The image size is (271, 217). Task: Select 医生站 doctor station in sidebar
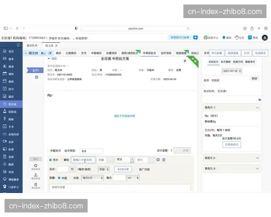coord(11,104)
